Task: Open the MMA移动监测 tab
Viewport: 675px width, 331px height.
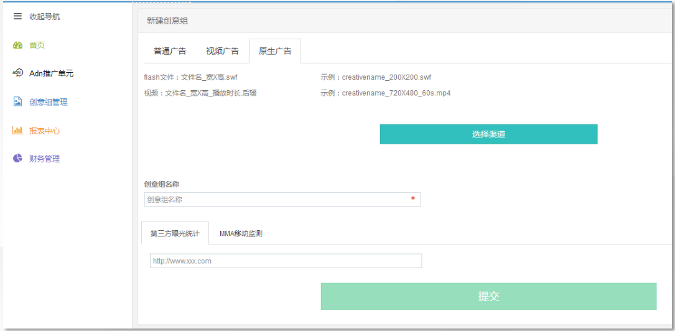Action: click(x=241, y=233)
